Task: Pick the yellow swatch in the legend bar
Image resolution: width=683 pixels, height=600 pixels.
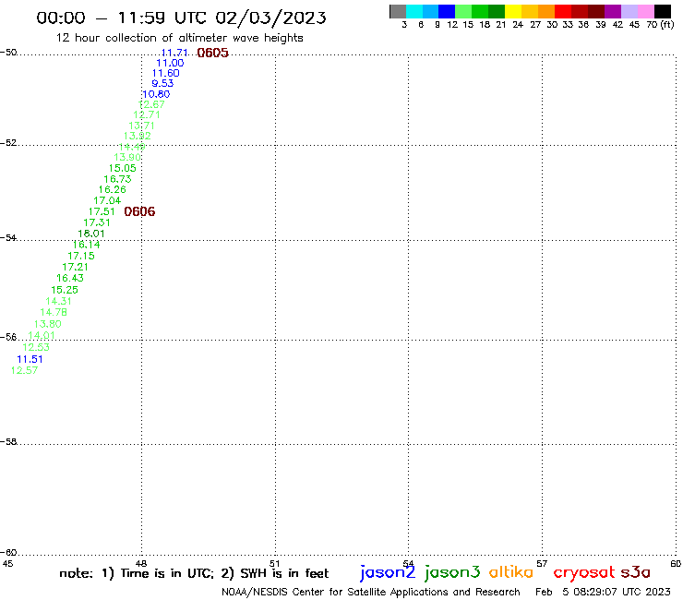Action: tap(513, 11)
